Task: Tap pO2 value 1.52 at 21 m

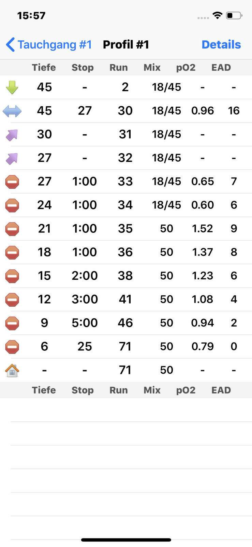Action: point(202,229)
